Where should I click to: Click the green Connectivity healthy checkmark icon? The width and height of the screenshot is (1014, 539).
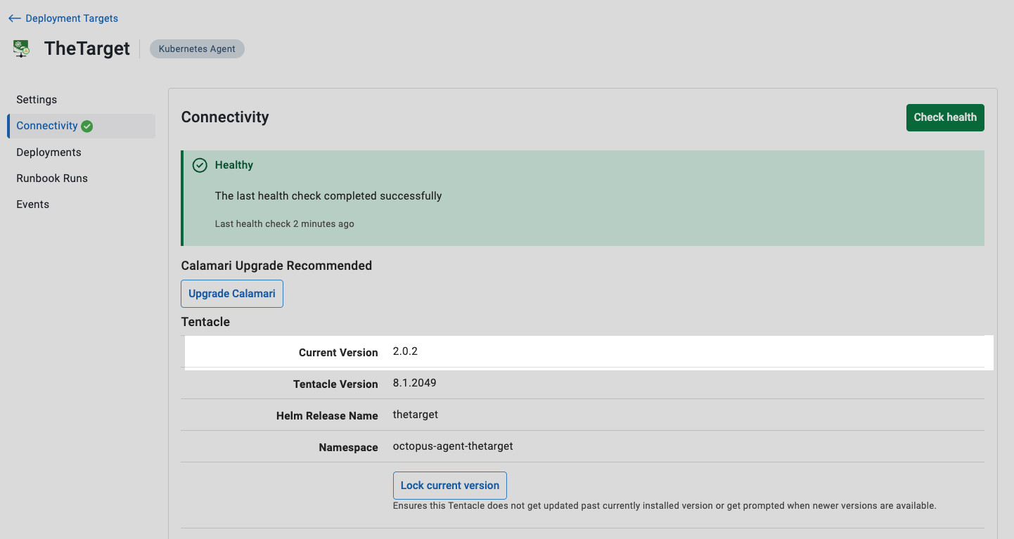click(x=86, y=126)
